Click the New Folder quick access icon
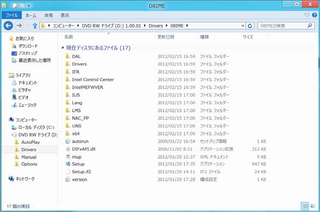This screenshot has width=320, height=212. 22,5
